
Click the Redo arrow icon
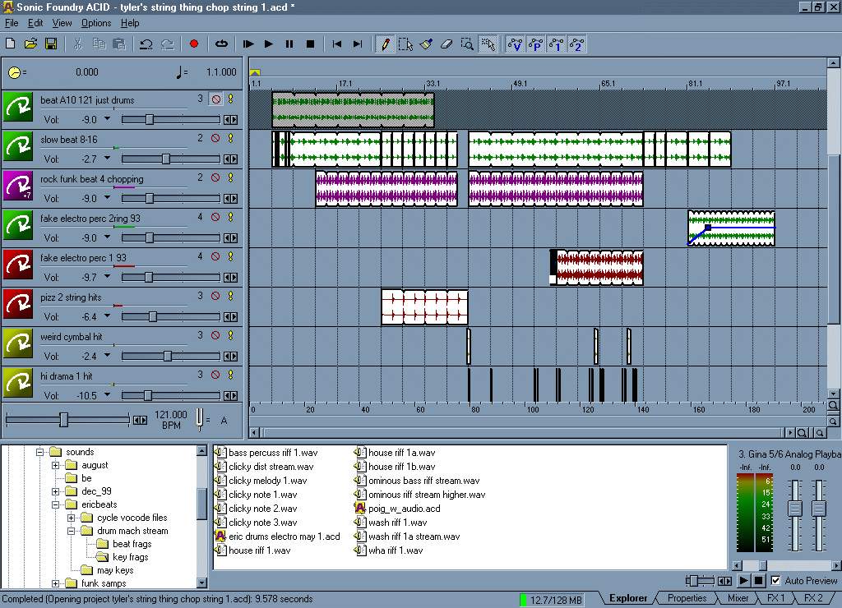167,44
